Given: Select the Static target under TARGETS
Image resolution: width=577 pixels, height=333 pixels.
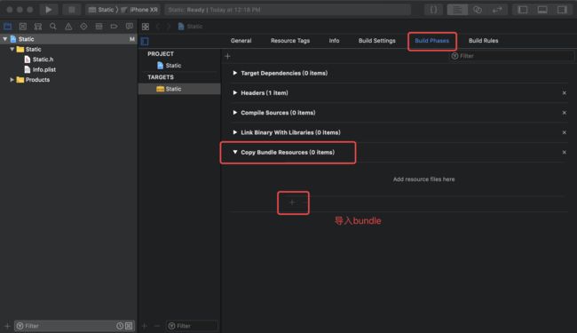Looking at the screenshot, I should 179,89.
